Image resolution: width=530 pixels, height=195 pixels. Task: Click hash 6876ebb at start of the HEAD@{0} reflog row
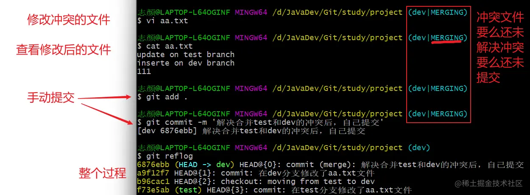[x=153, y=165]
